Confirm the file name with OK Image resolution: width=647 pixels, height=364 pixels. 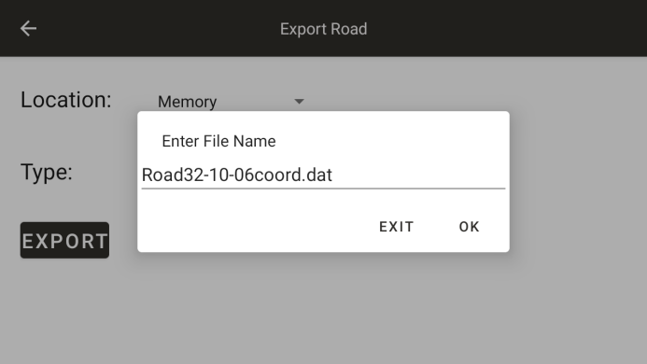point(470,227)
